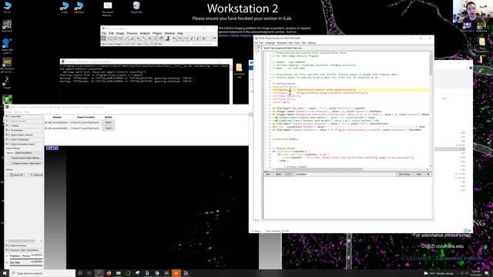Viewport: 493px width, 277px height.
Task: Toggle Raw Data layer visibility
Action: tap(7, 262)
